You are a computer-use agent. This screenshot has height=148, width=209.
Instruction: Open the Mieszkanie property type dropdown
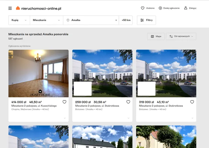pos(46,20)
